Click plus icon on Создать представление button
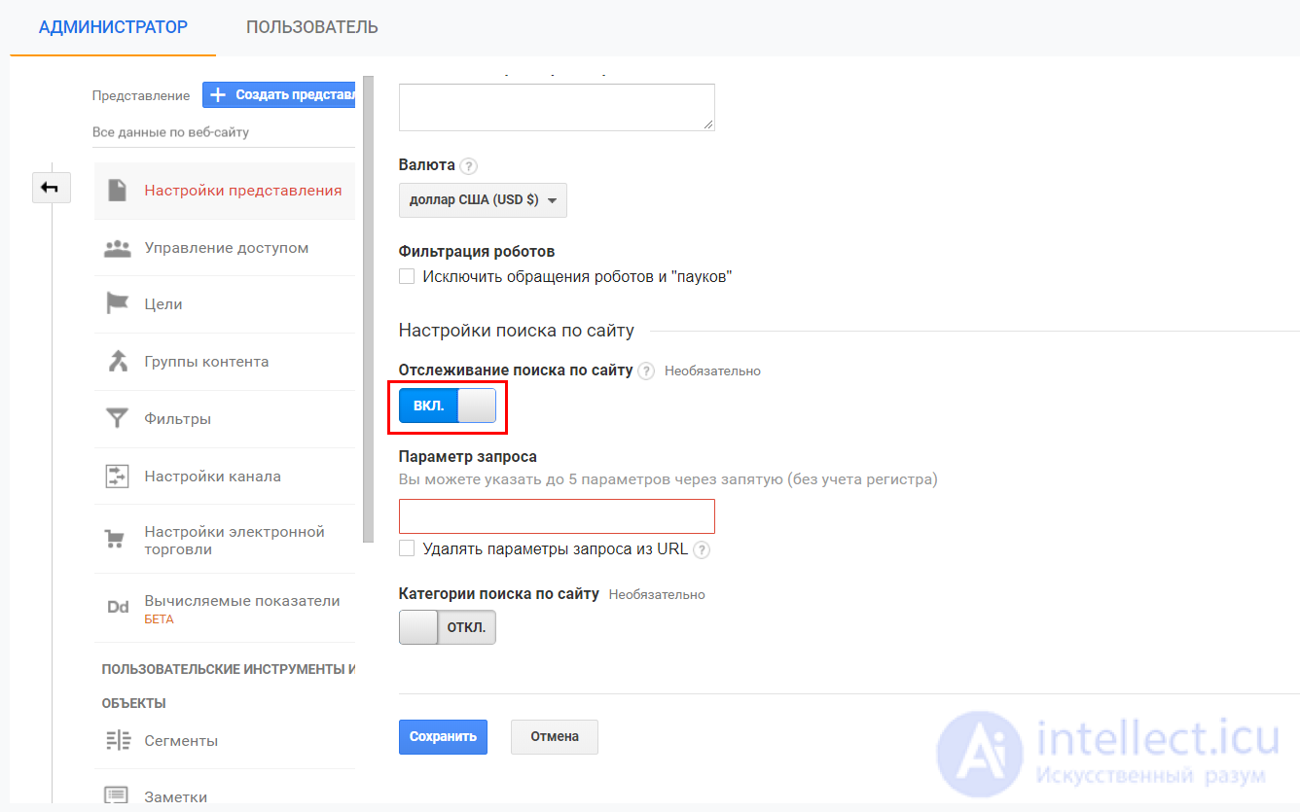 point(218,95)
